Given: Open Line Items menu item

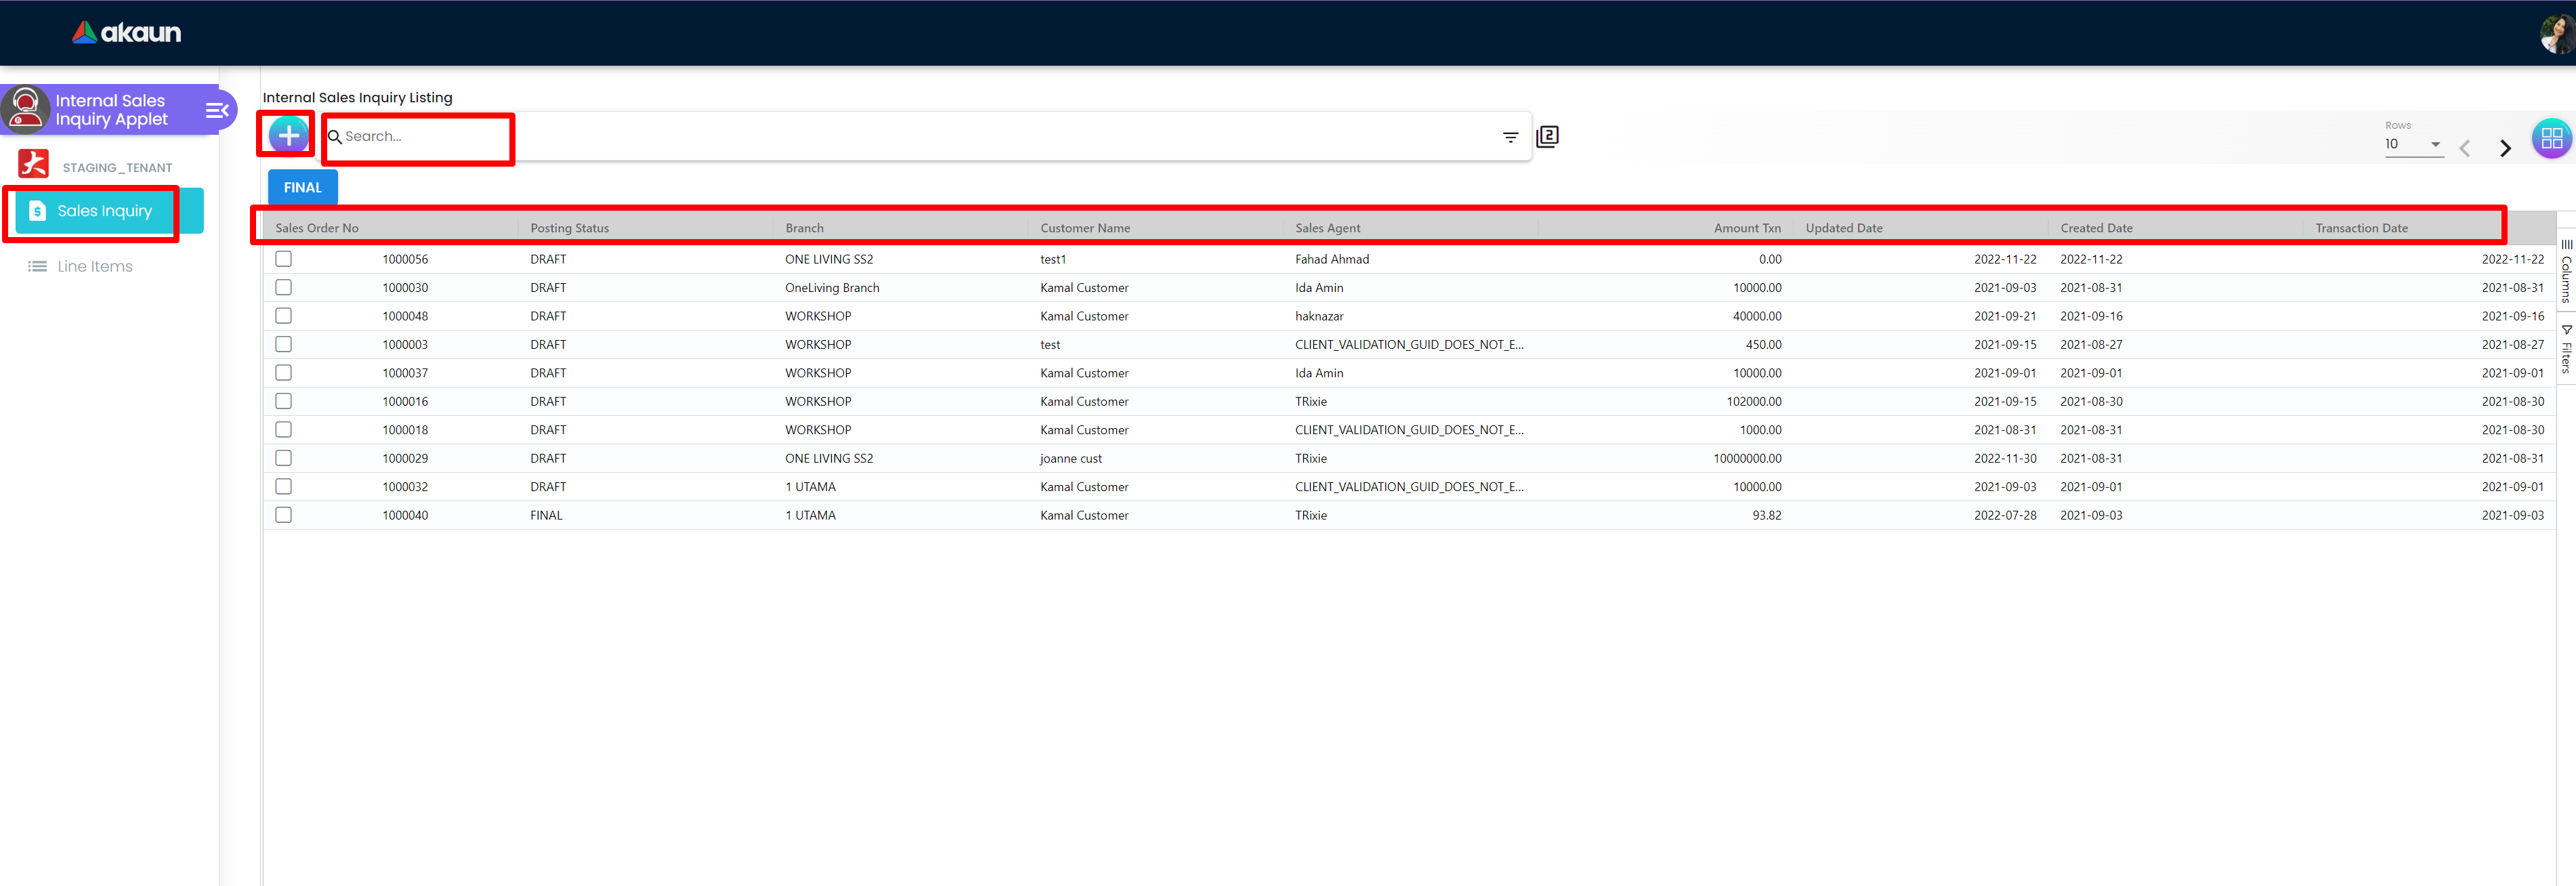Looking at the screenshot, I should (x=94, y=266).
